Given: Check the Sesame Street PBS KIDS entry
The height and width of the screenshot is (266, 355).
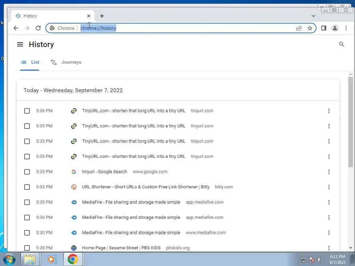Looking at the screenshot, I should (27, 248).
